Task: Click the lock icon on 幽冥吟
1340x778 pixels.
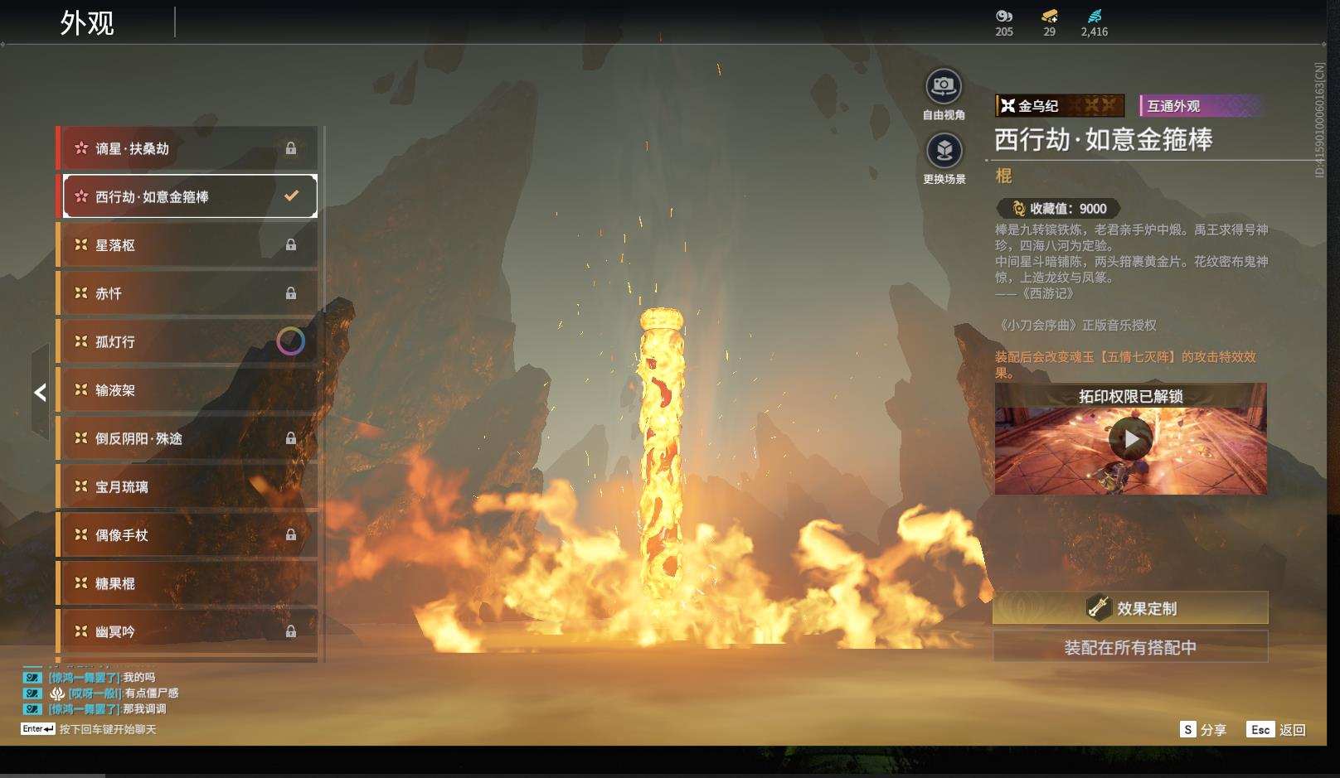Action: click(291, 631)
